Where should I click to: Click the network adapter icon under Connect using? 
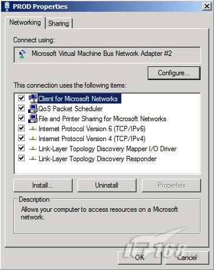pyautogui.click(x=22, y=54)
